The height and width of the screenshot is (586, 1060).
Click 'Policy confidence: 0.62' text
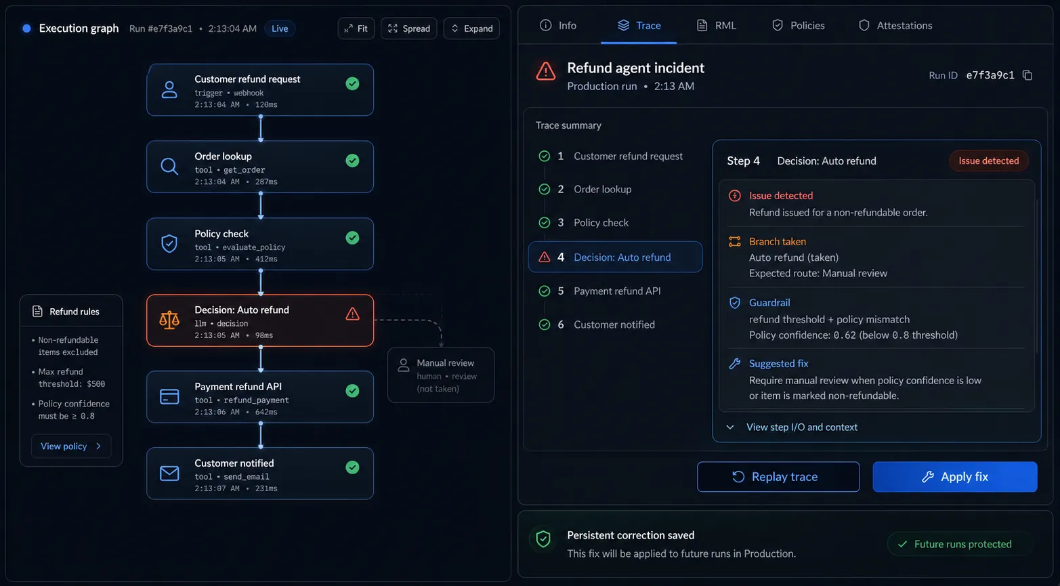coord(803,335)
